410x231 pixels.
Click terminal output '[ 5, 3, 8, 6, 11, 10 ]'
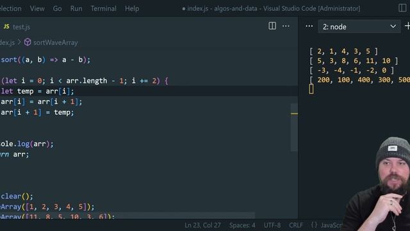point(354,61)
